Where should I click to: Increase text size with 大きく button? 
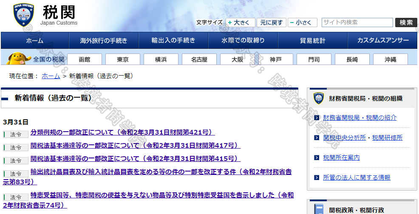click(241, 23)
